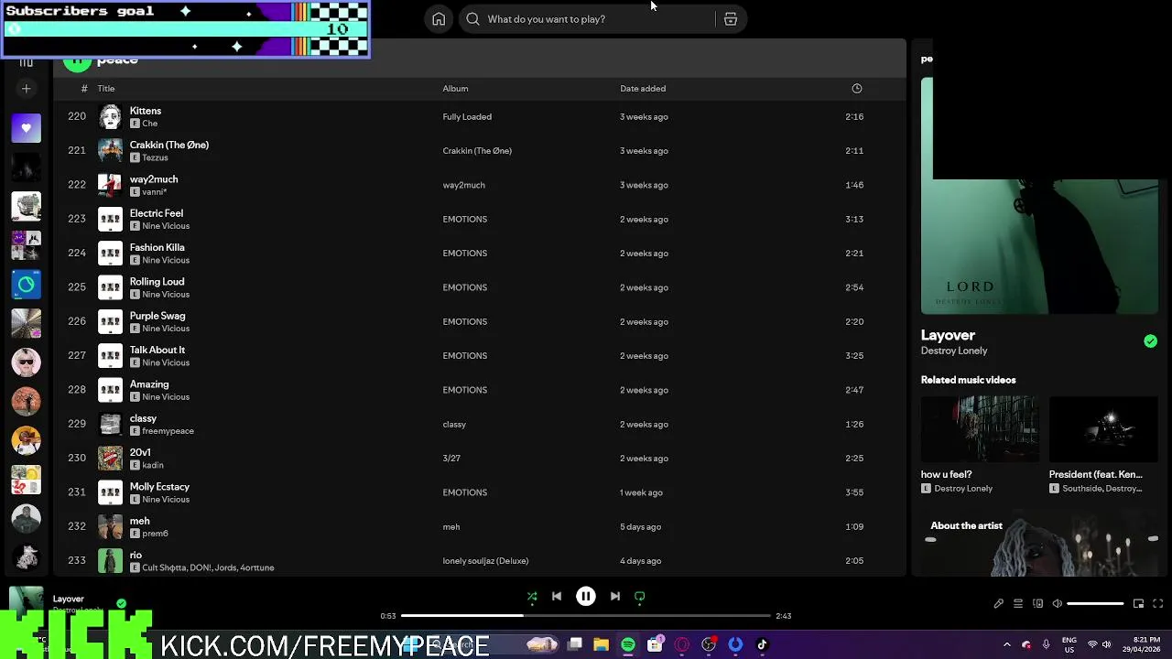Open the prem6 artist link under meh

[x=155, y=534]
